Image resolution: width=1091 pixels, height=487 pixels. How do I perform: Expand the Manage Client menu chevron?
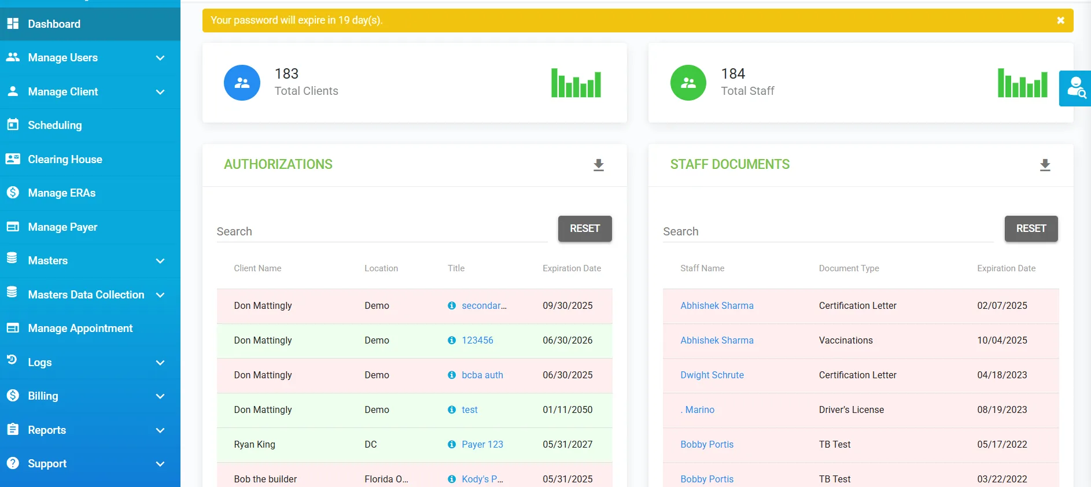tap(160, 92)
